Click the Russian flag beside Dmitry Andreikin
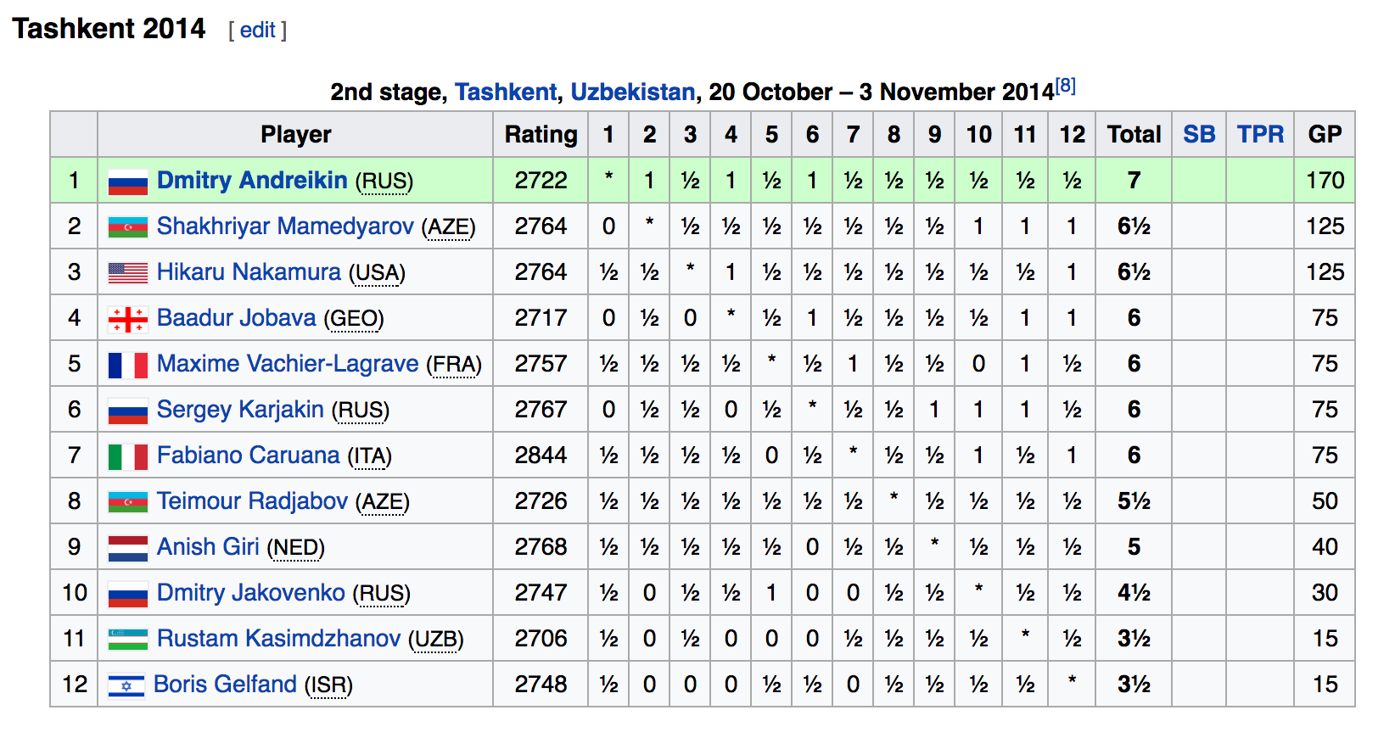This screenshot has width=1395, height=738. pos(128,182)
